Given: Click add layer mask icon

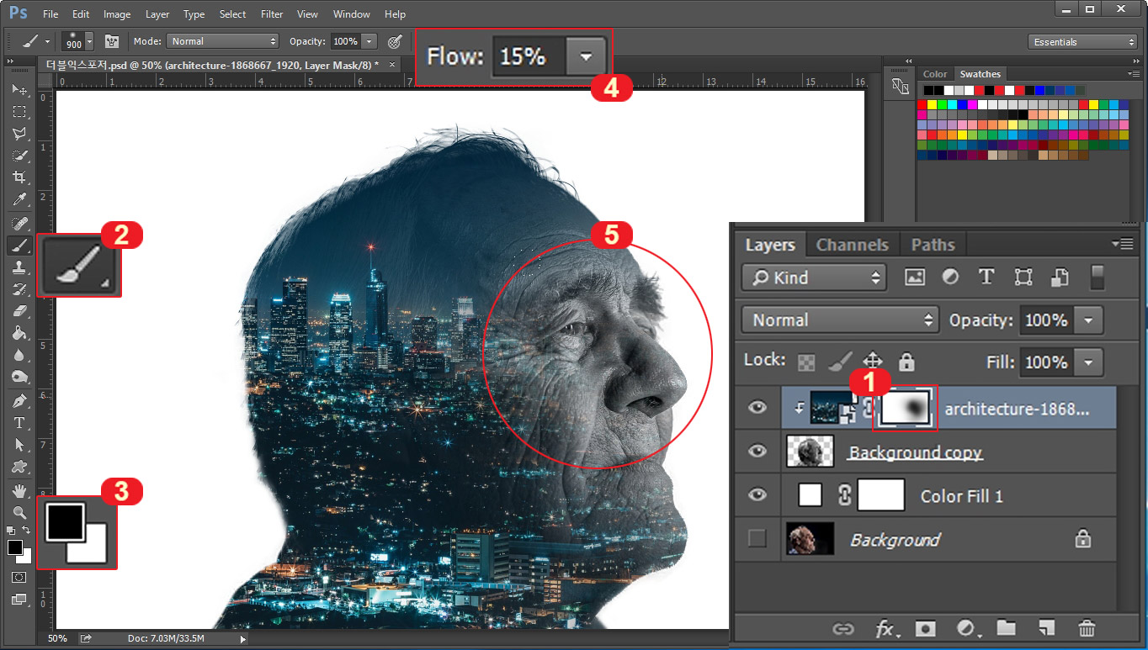Looking at the screenshot, I should [x=925, y=628].
